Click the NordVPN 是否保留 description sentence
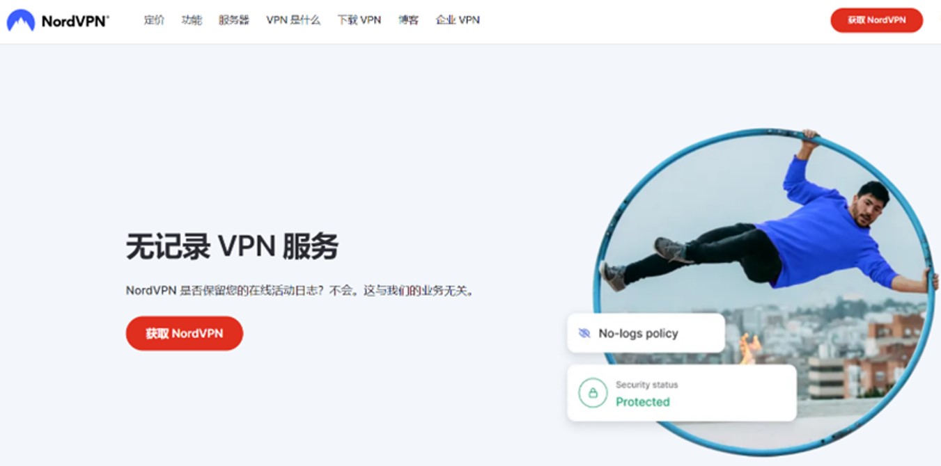Viewport: 941px width, 466px height. (302, 291)
